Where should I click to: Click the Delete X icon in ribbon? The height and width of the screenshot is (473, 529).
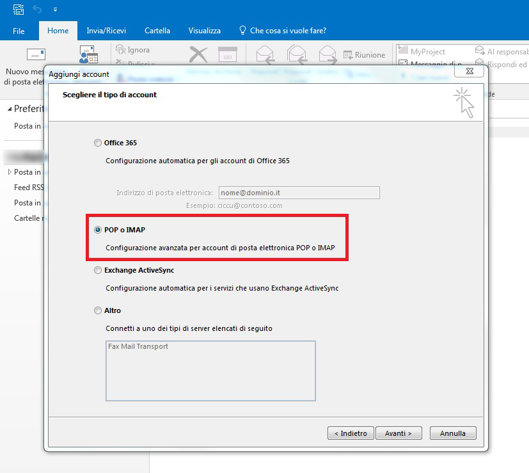[x=198, y=54]
